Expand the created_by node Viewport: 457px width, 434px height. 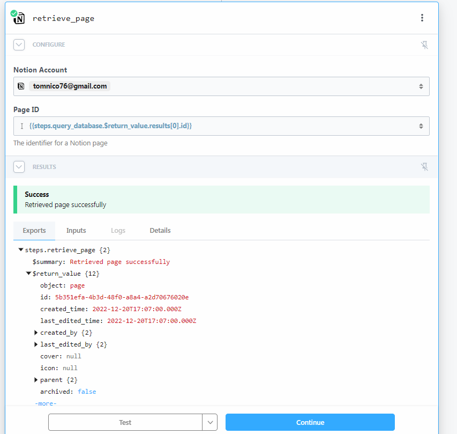(36, 332)
